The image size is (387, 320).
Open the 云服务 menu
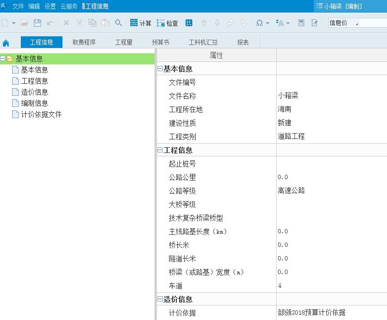click(x=69, y=6)
